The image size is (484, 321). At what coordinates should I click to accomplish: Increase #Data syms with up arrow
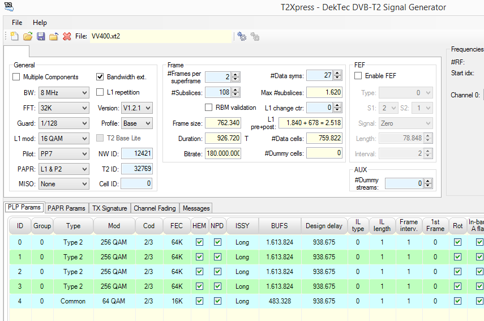click(337, 73)
